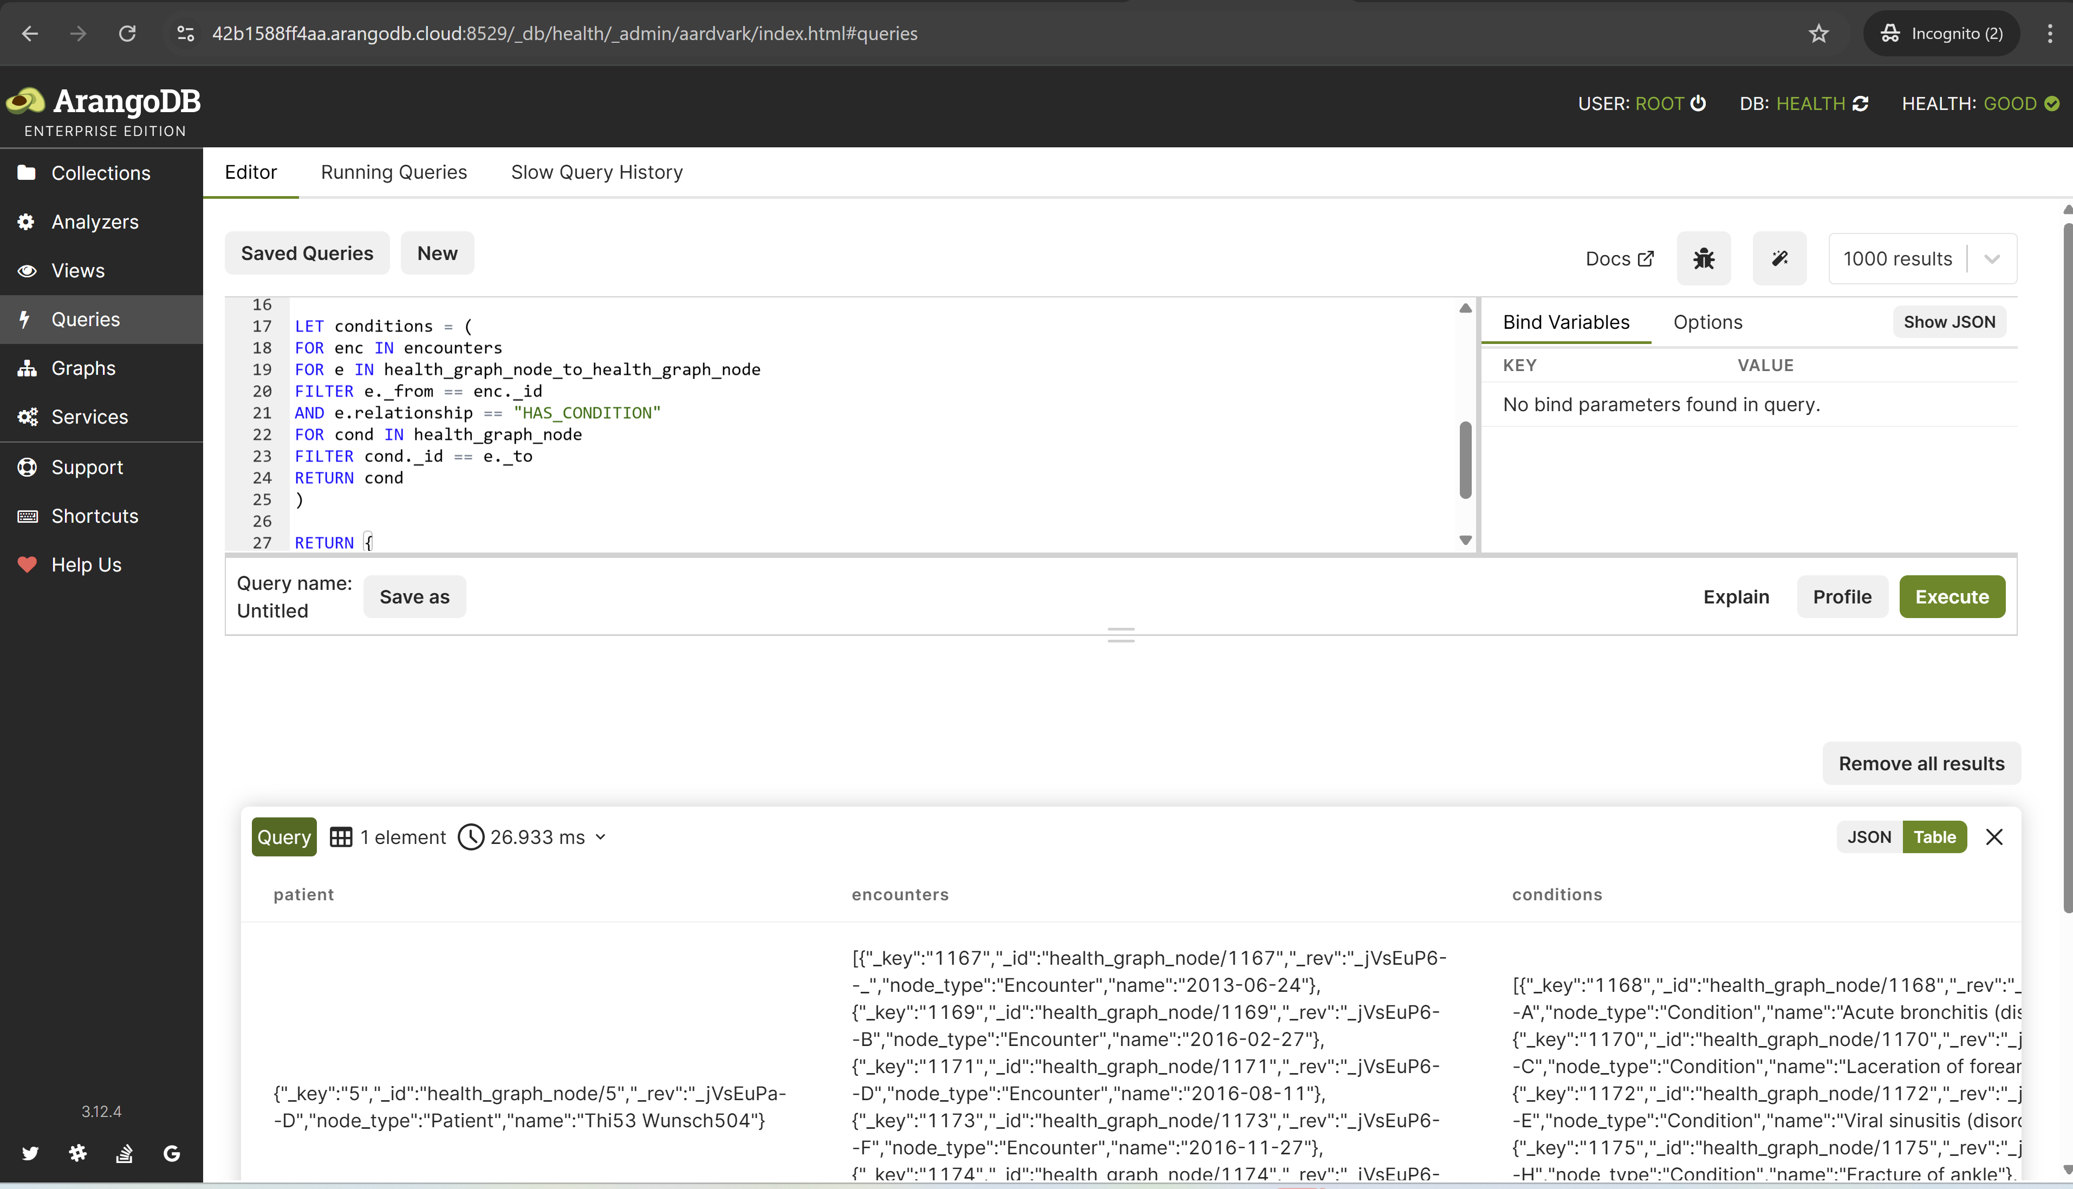Switch to the Options tab
The image size is (2073, 1189).
1707,322
